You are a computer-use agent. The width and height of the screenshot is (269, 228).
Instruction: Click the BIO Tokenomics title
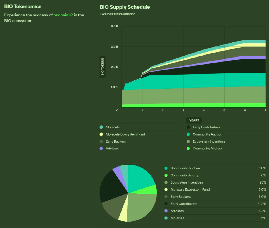coord(22,6)
